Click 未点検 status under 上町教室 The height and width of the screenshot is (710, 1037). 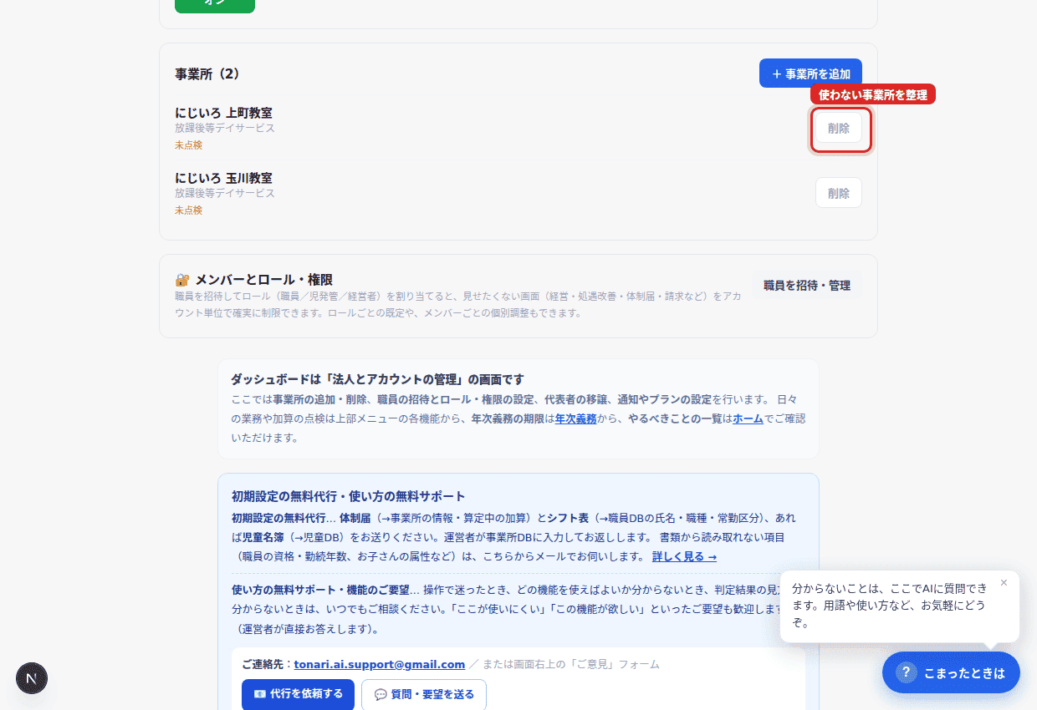pyautogui.click(x=188, y=145)
